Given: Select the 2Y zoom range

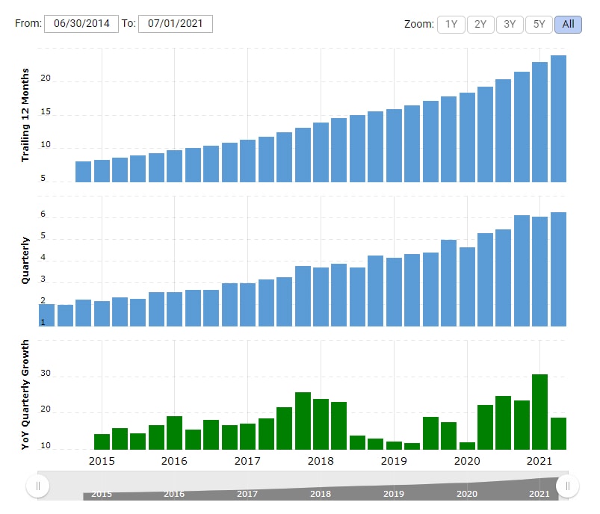Looking at the screenshot, I should 480,24.
